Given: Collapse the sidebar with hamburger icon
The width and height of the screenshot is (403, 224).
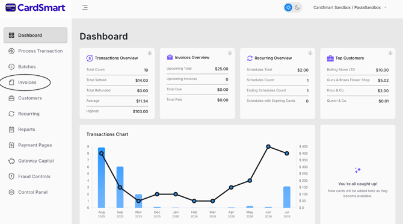Looking at the screenshot, I should pos(85,7).
